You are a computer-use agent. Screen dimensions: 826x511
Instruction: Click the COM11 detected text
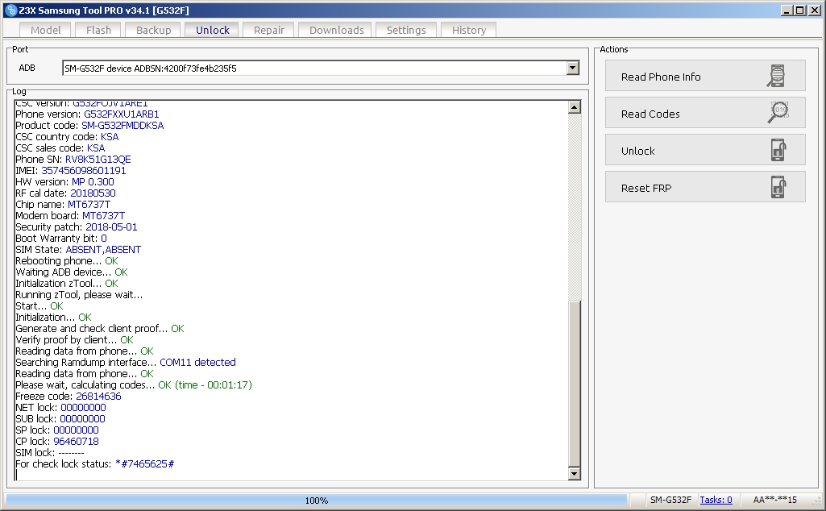pos(197,363)
